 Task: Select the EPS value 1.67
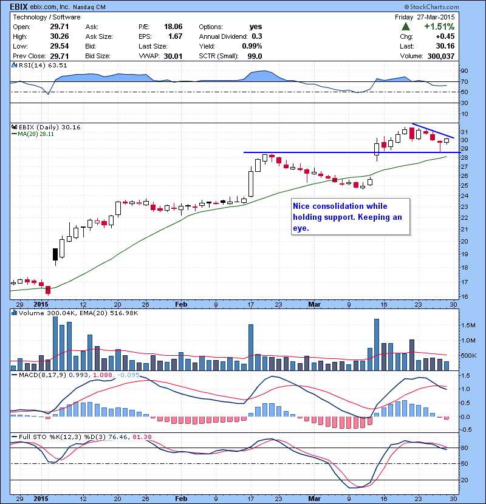(176, 36)
